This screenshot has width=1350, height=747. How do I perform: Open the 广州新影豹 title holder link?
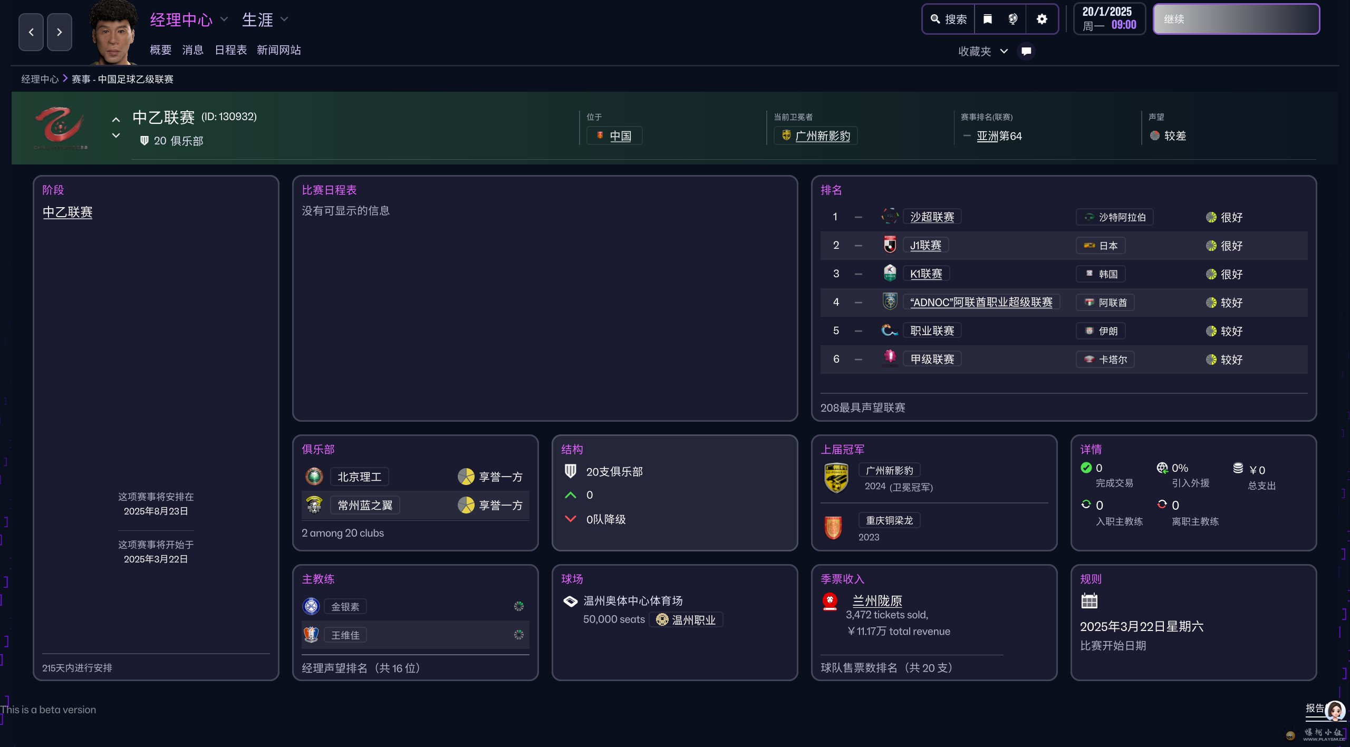822,136
